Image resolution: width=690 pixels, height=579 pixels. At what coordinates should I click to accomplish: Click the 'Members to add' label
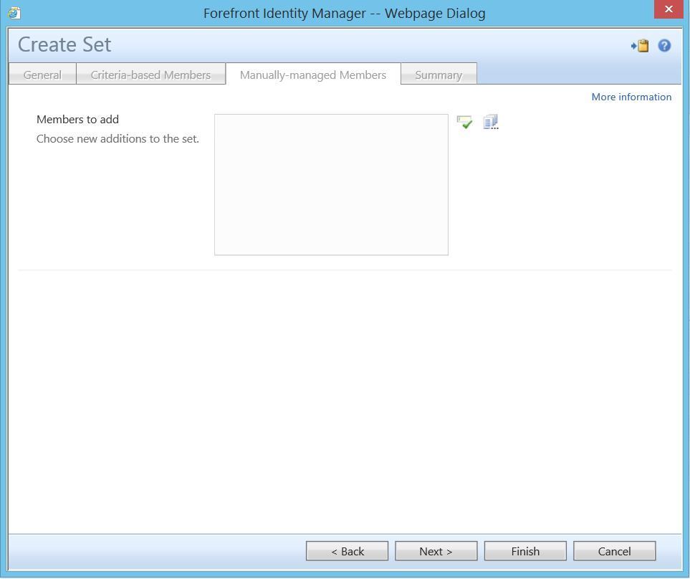point(78,119)
